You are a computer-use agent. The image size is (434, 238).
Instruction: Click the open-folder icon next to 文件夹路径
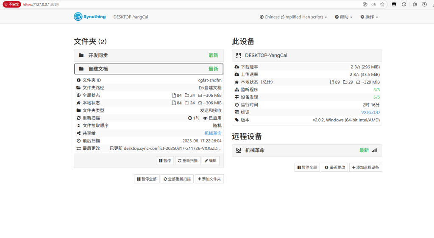tap(78, 87)
